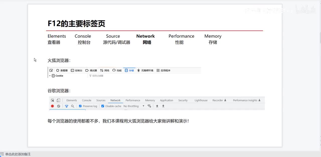This screenshot has height=157, width=321.
Task: Select the Network tab in Chrome DevTools
Action: point(115,100)
